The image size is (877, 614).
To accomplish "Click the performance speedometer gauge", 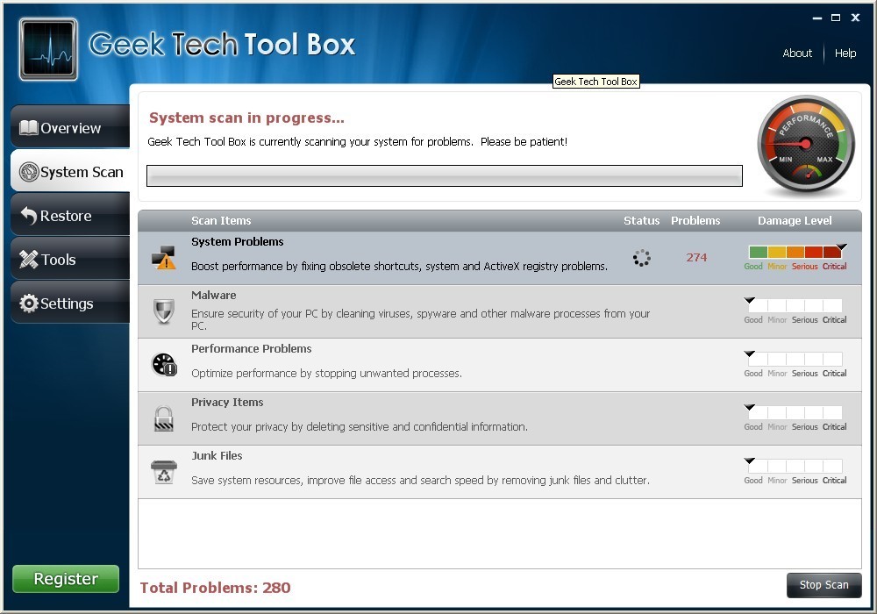I will [x=805, y=146].
